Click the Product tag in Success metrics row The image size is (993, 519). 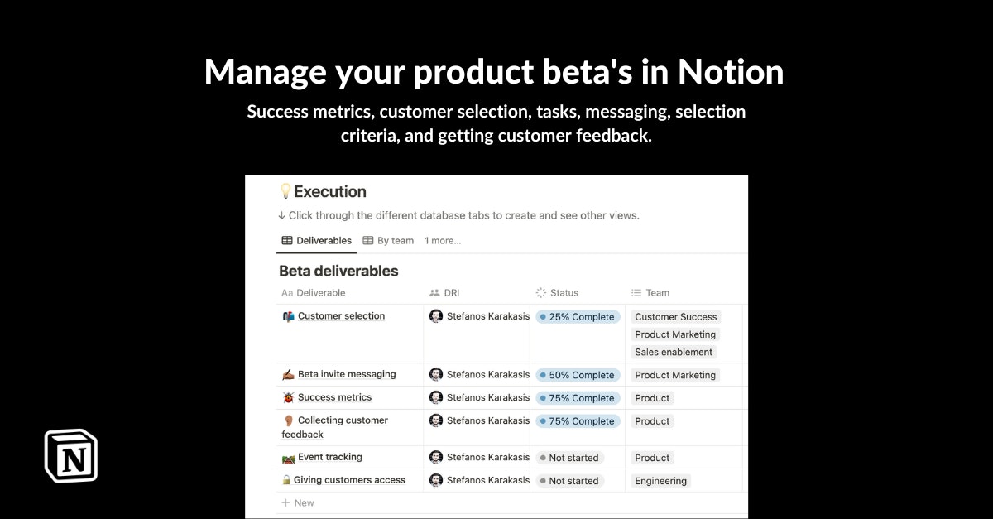[652, 398]
